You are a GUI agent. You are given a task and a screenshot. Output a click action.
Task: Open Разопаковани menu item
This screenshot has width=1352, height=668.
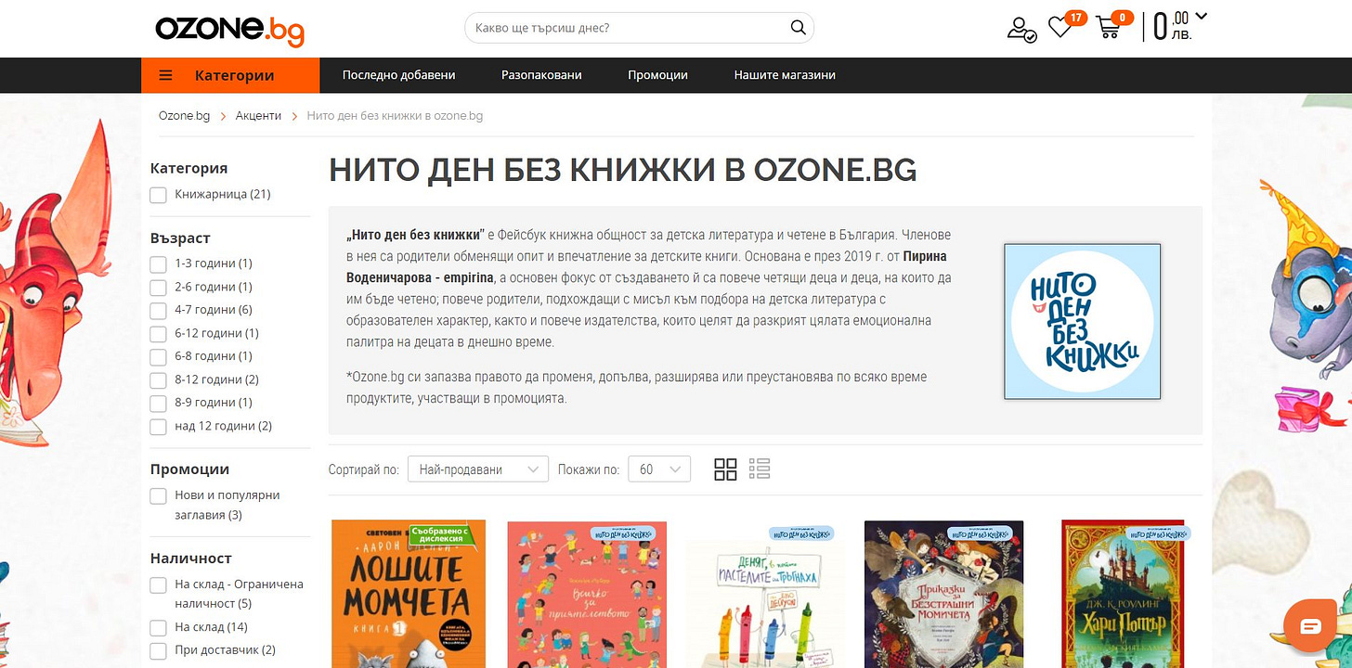tap(541, 75)
